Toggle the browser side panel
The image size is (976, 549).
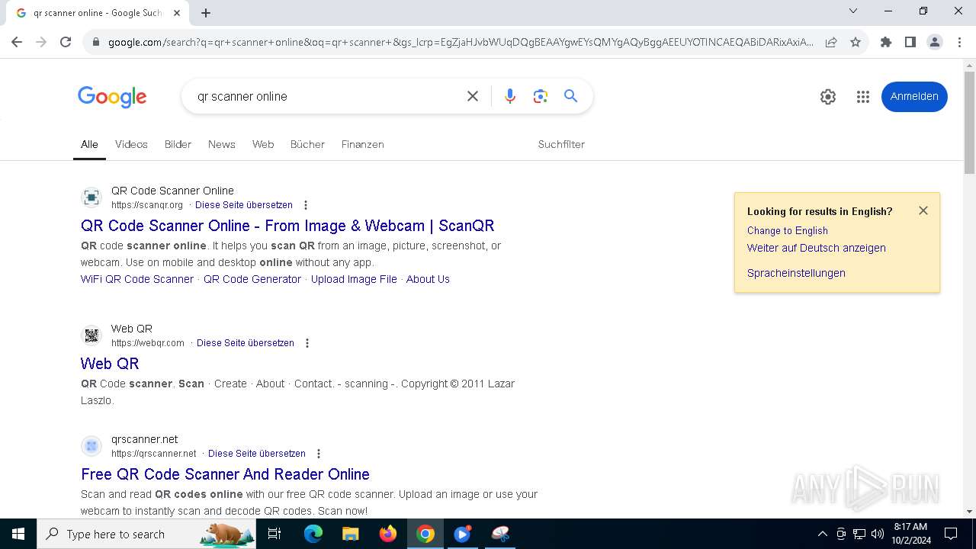(x=910, y=42)
